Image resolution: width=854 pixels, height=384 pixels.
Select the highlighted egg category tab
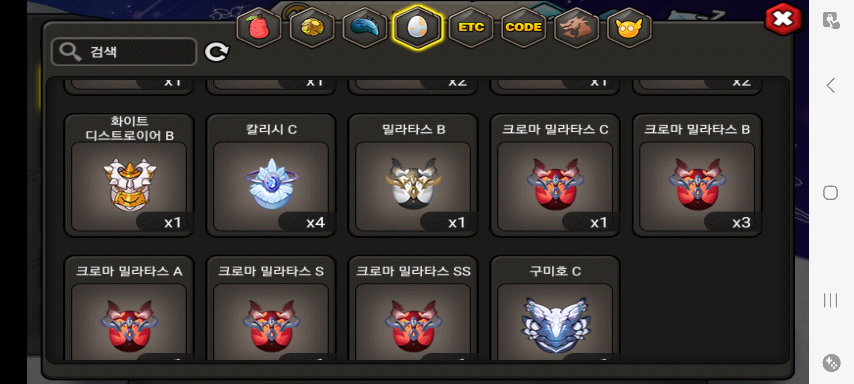[x=417, y=28]
